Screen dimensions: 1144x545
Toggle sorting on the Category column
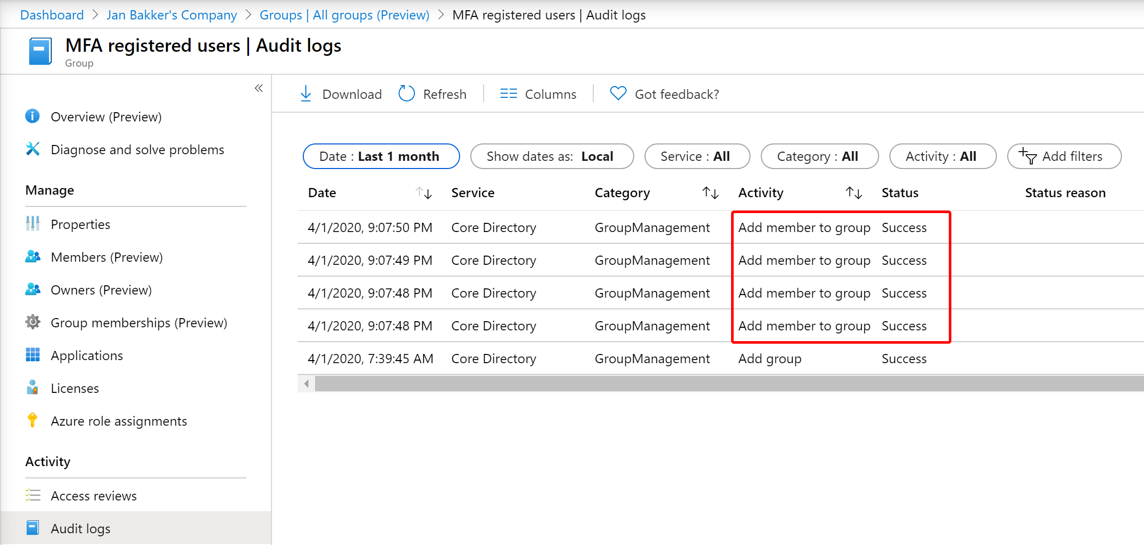pos(711,193)
